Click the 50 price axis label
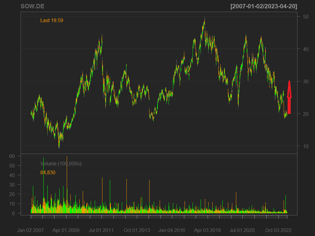This screenshot has height=236, width=315. [x=305, y=17]
